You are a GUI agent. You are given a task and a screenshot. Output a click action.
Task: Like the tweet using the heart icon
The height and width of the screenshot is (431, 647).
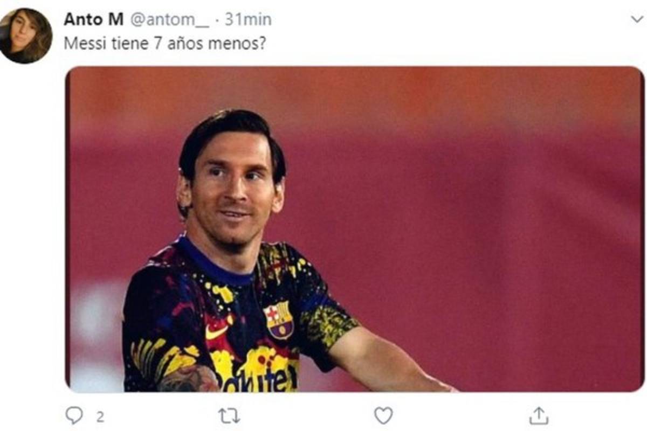point(383,415)
